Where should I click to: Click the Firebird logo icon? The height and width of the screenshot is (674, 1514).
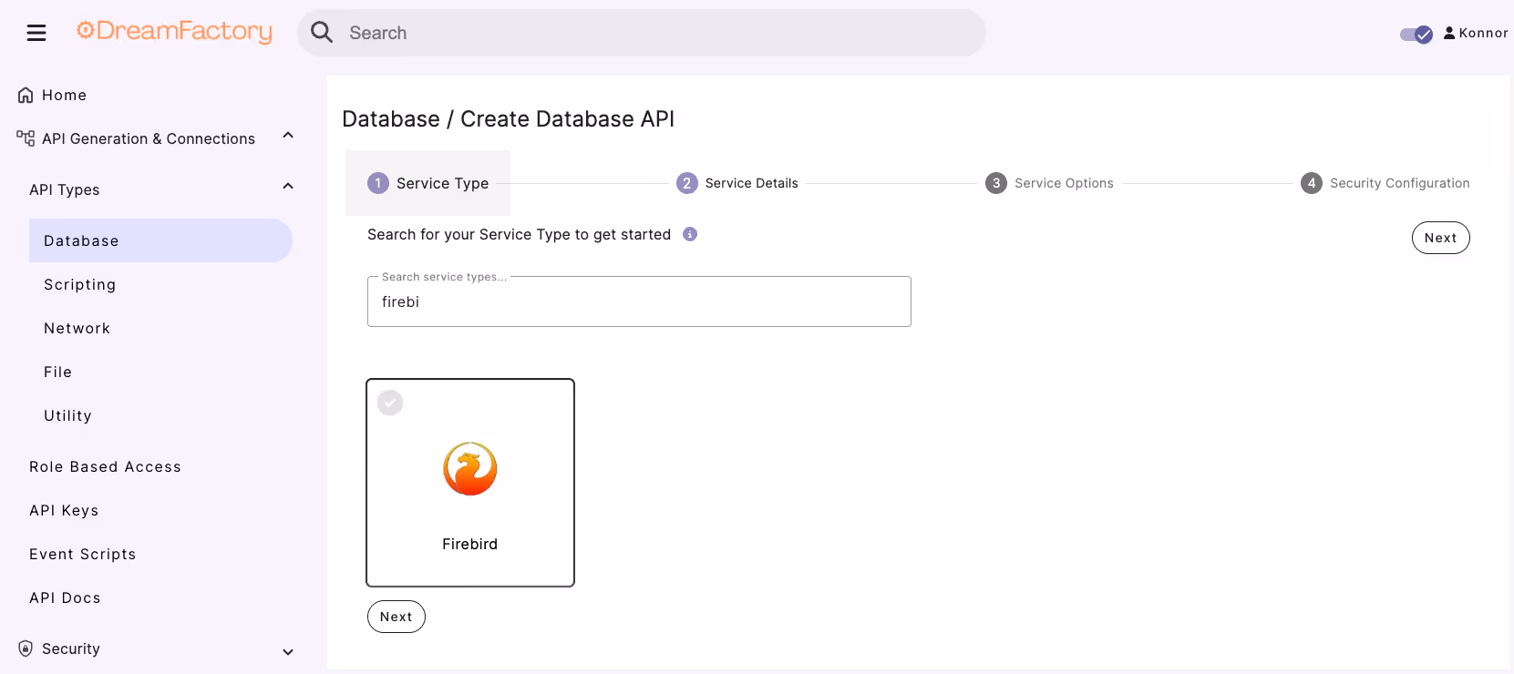click(x=470, y=469)
